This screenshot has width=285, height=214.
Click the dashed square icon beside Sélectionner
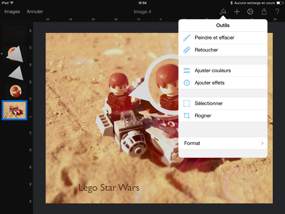(187, 103)
